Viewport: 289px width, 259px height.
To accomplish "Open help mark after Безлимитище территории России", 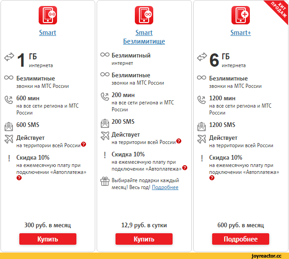I will tap(179, 141).
